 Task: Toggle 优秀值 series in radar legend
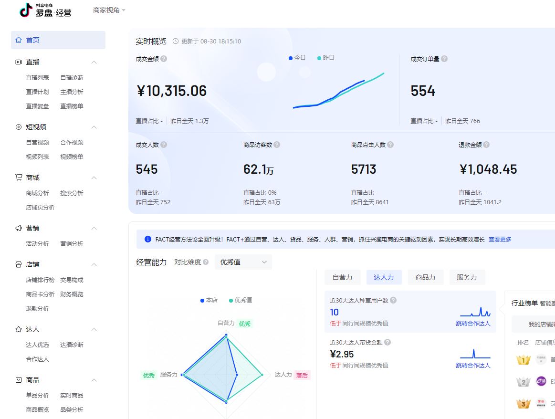point(241,300)
